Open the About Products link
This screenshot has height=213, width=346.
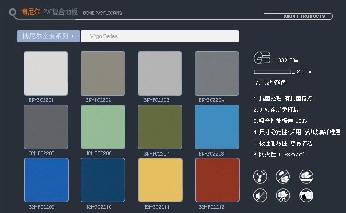coord(304,16)
